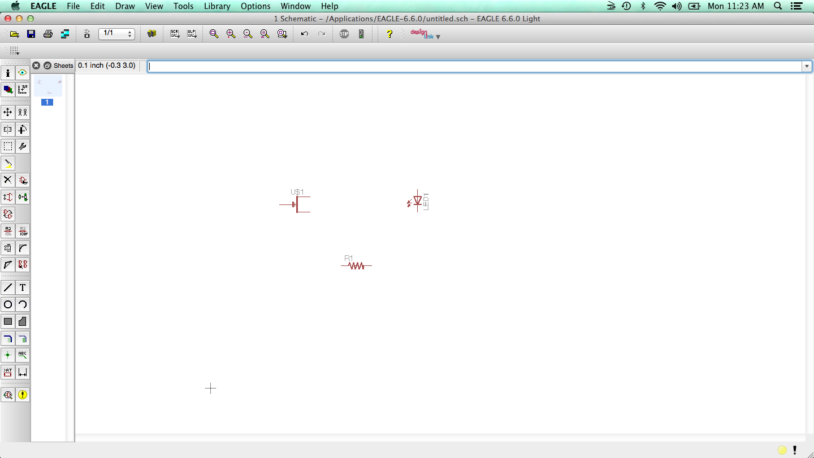Select the Attribute tool
The image size is (814, 458).
[8, 372]
